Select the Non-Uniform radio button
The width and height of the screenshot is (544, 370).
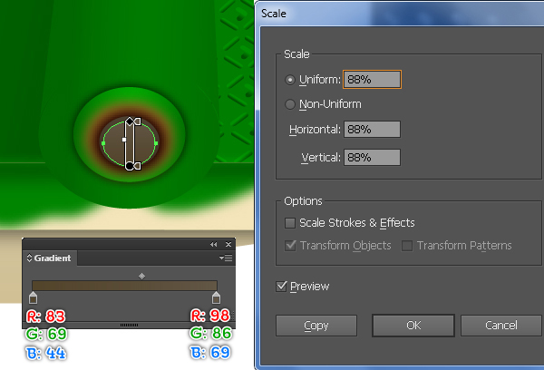point(290,104)
